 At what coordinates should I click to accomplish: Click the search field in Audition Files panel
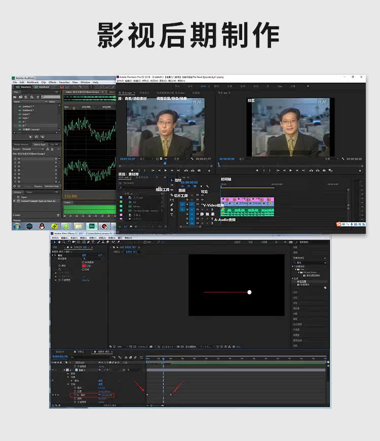(51, 97)
